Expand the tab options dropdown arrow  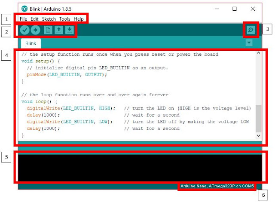click(249, 43)
